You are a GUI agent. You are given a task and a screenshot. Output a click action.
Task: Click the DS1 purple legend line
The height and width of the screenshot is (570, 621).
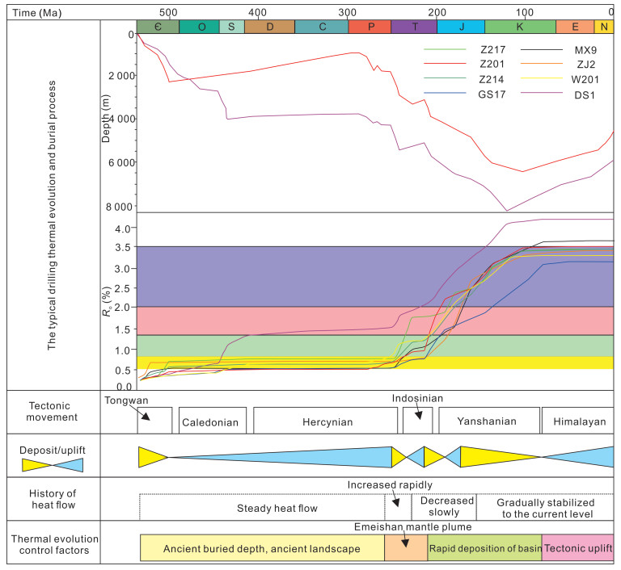[541, 94]
